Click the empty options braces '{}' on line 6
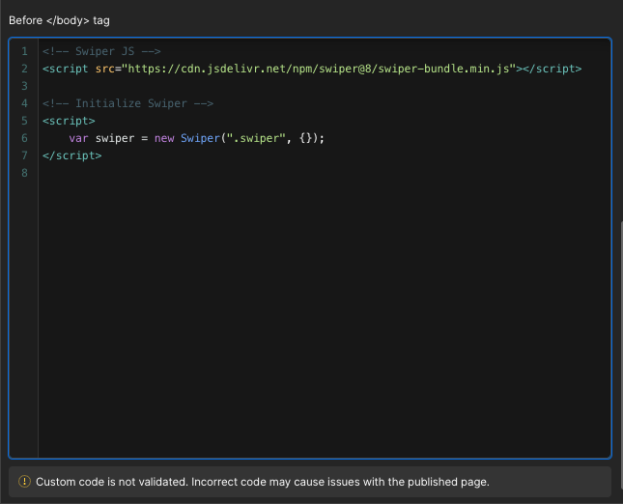 [305, 138]
